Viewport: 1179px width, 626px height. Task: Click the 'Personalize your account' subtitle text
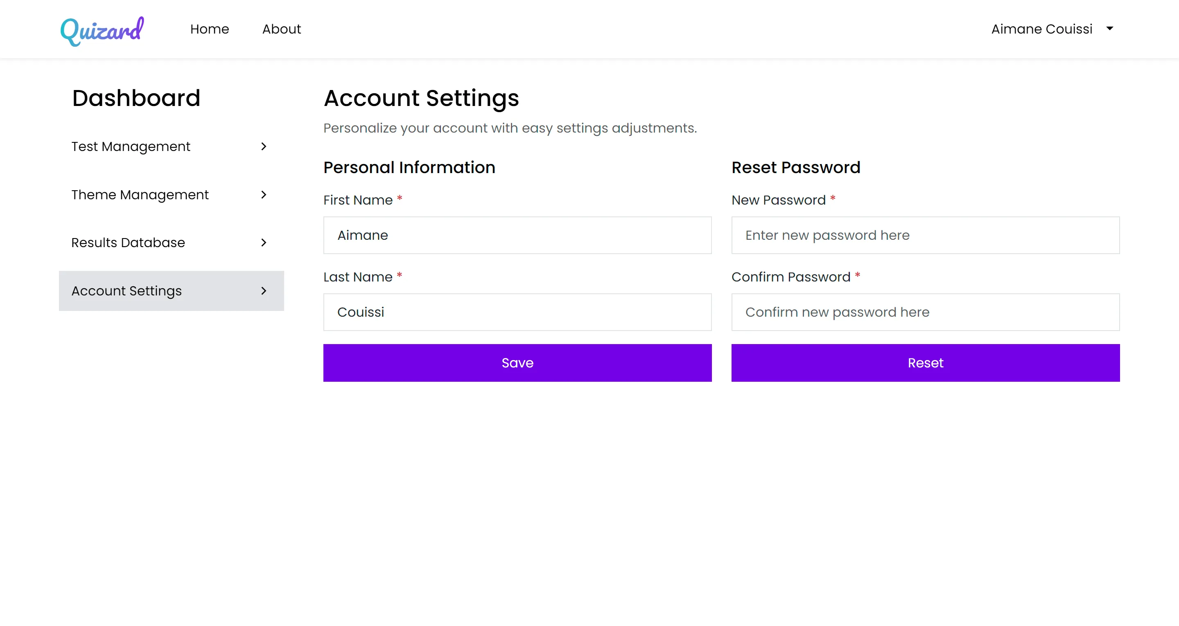tap(510, 128)
